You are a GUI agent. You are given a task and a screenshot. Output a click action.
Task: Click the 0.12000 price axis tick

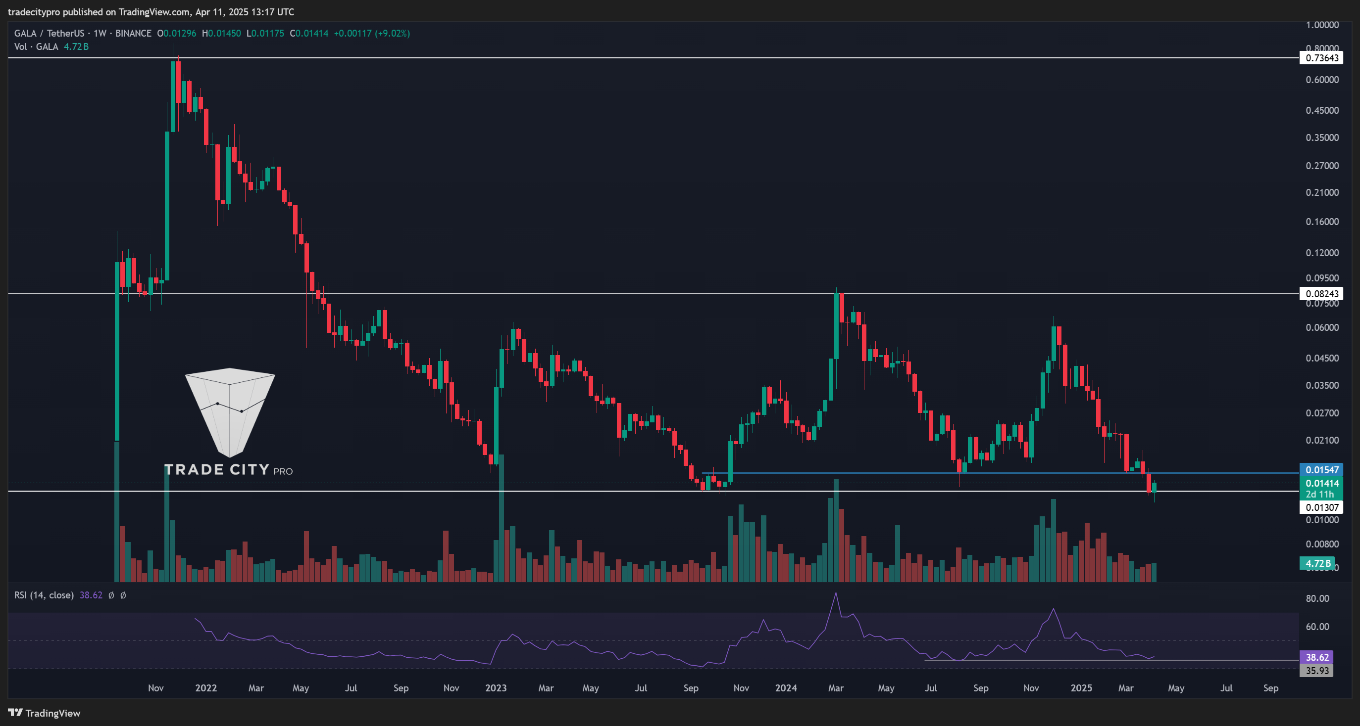coord(1322,253)
